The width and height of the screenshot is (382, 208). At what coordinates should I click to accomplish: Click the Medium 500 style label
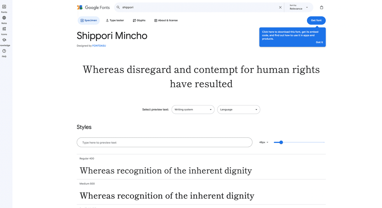(87, 184)
